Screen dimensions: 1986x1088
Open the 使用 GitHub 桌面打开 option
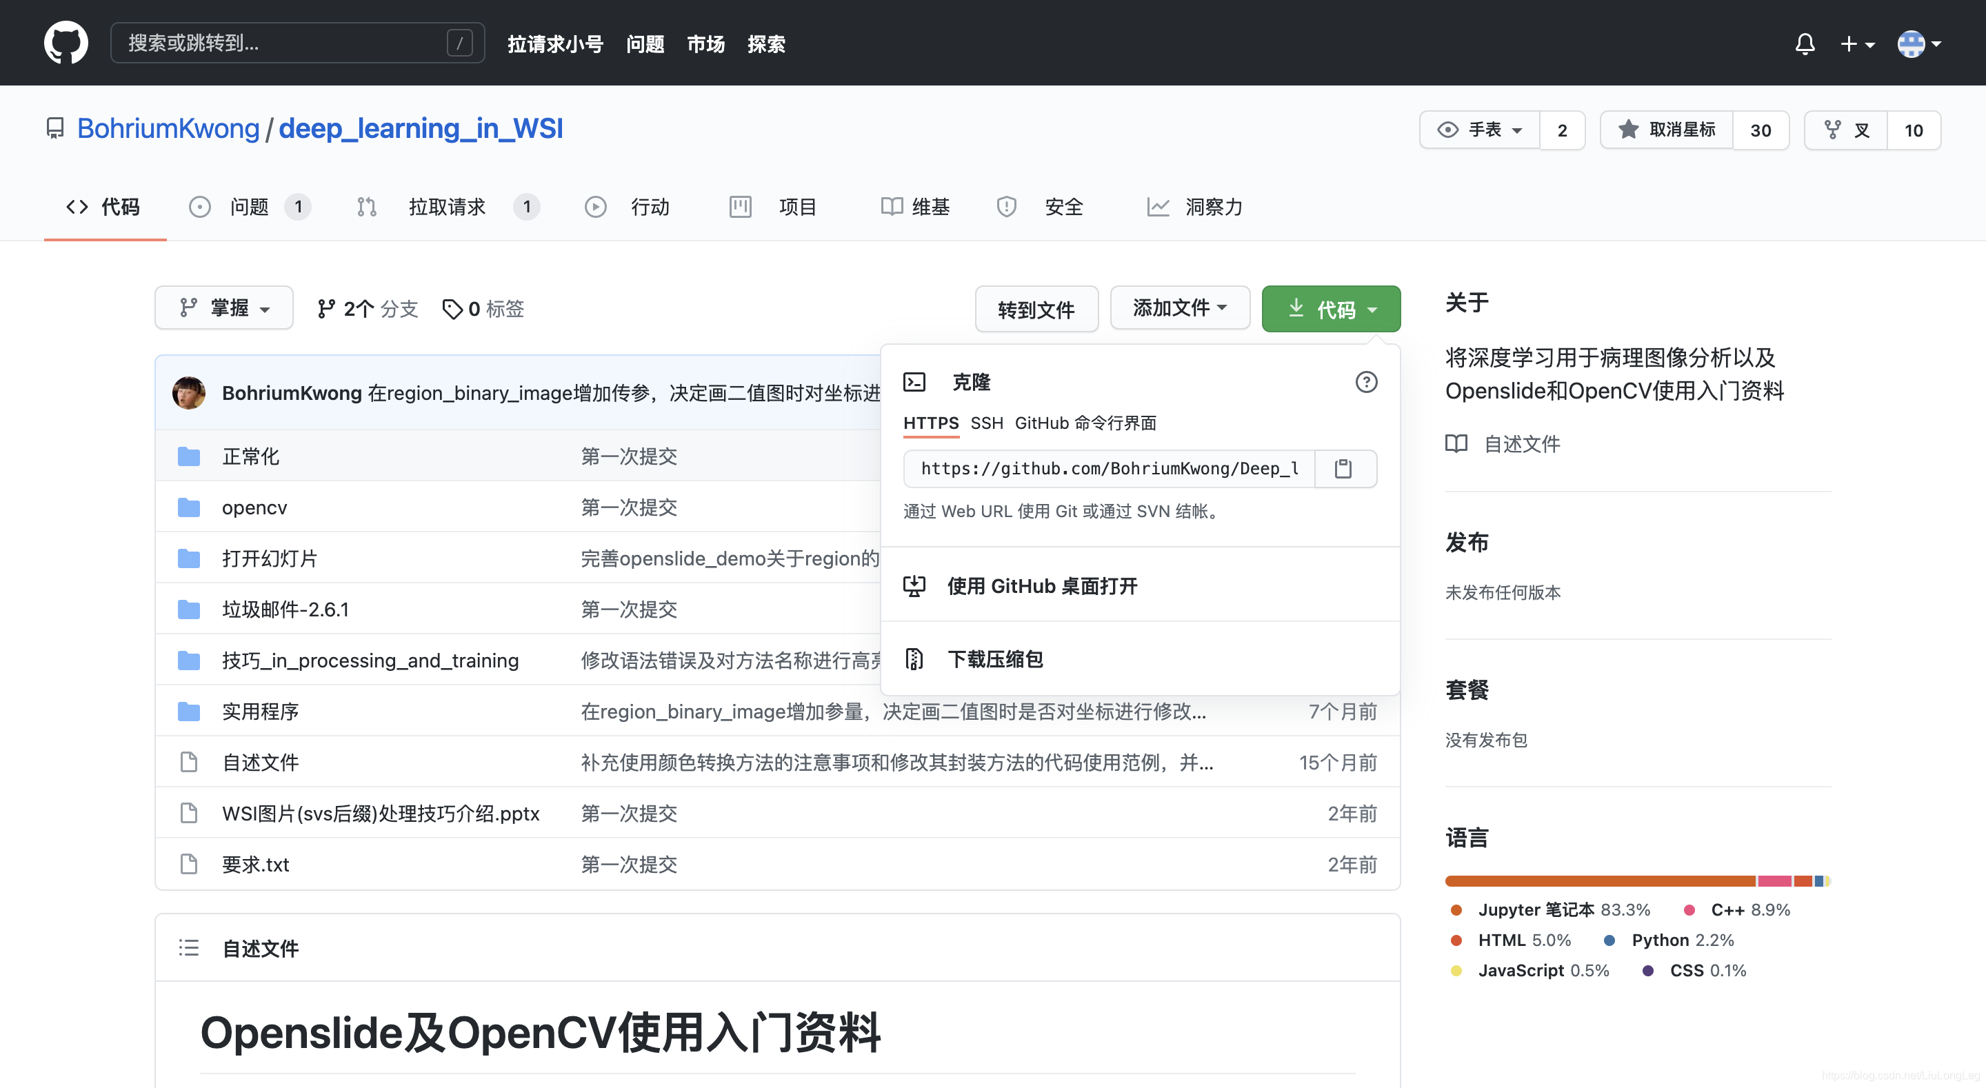point(1043,586)
